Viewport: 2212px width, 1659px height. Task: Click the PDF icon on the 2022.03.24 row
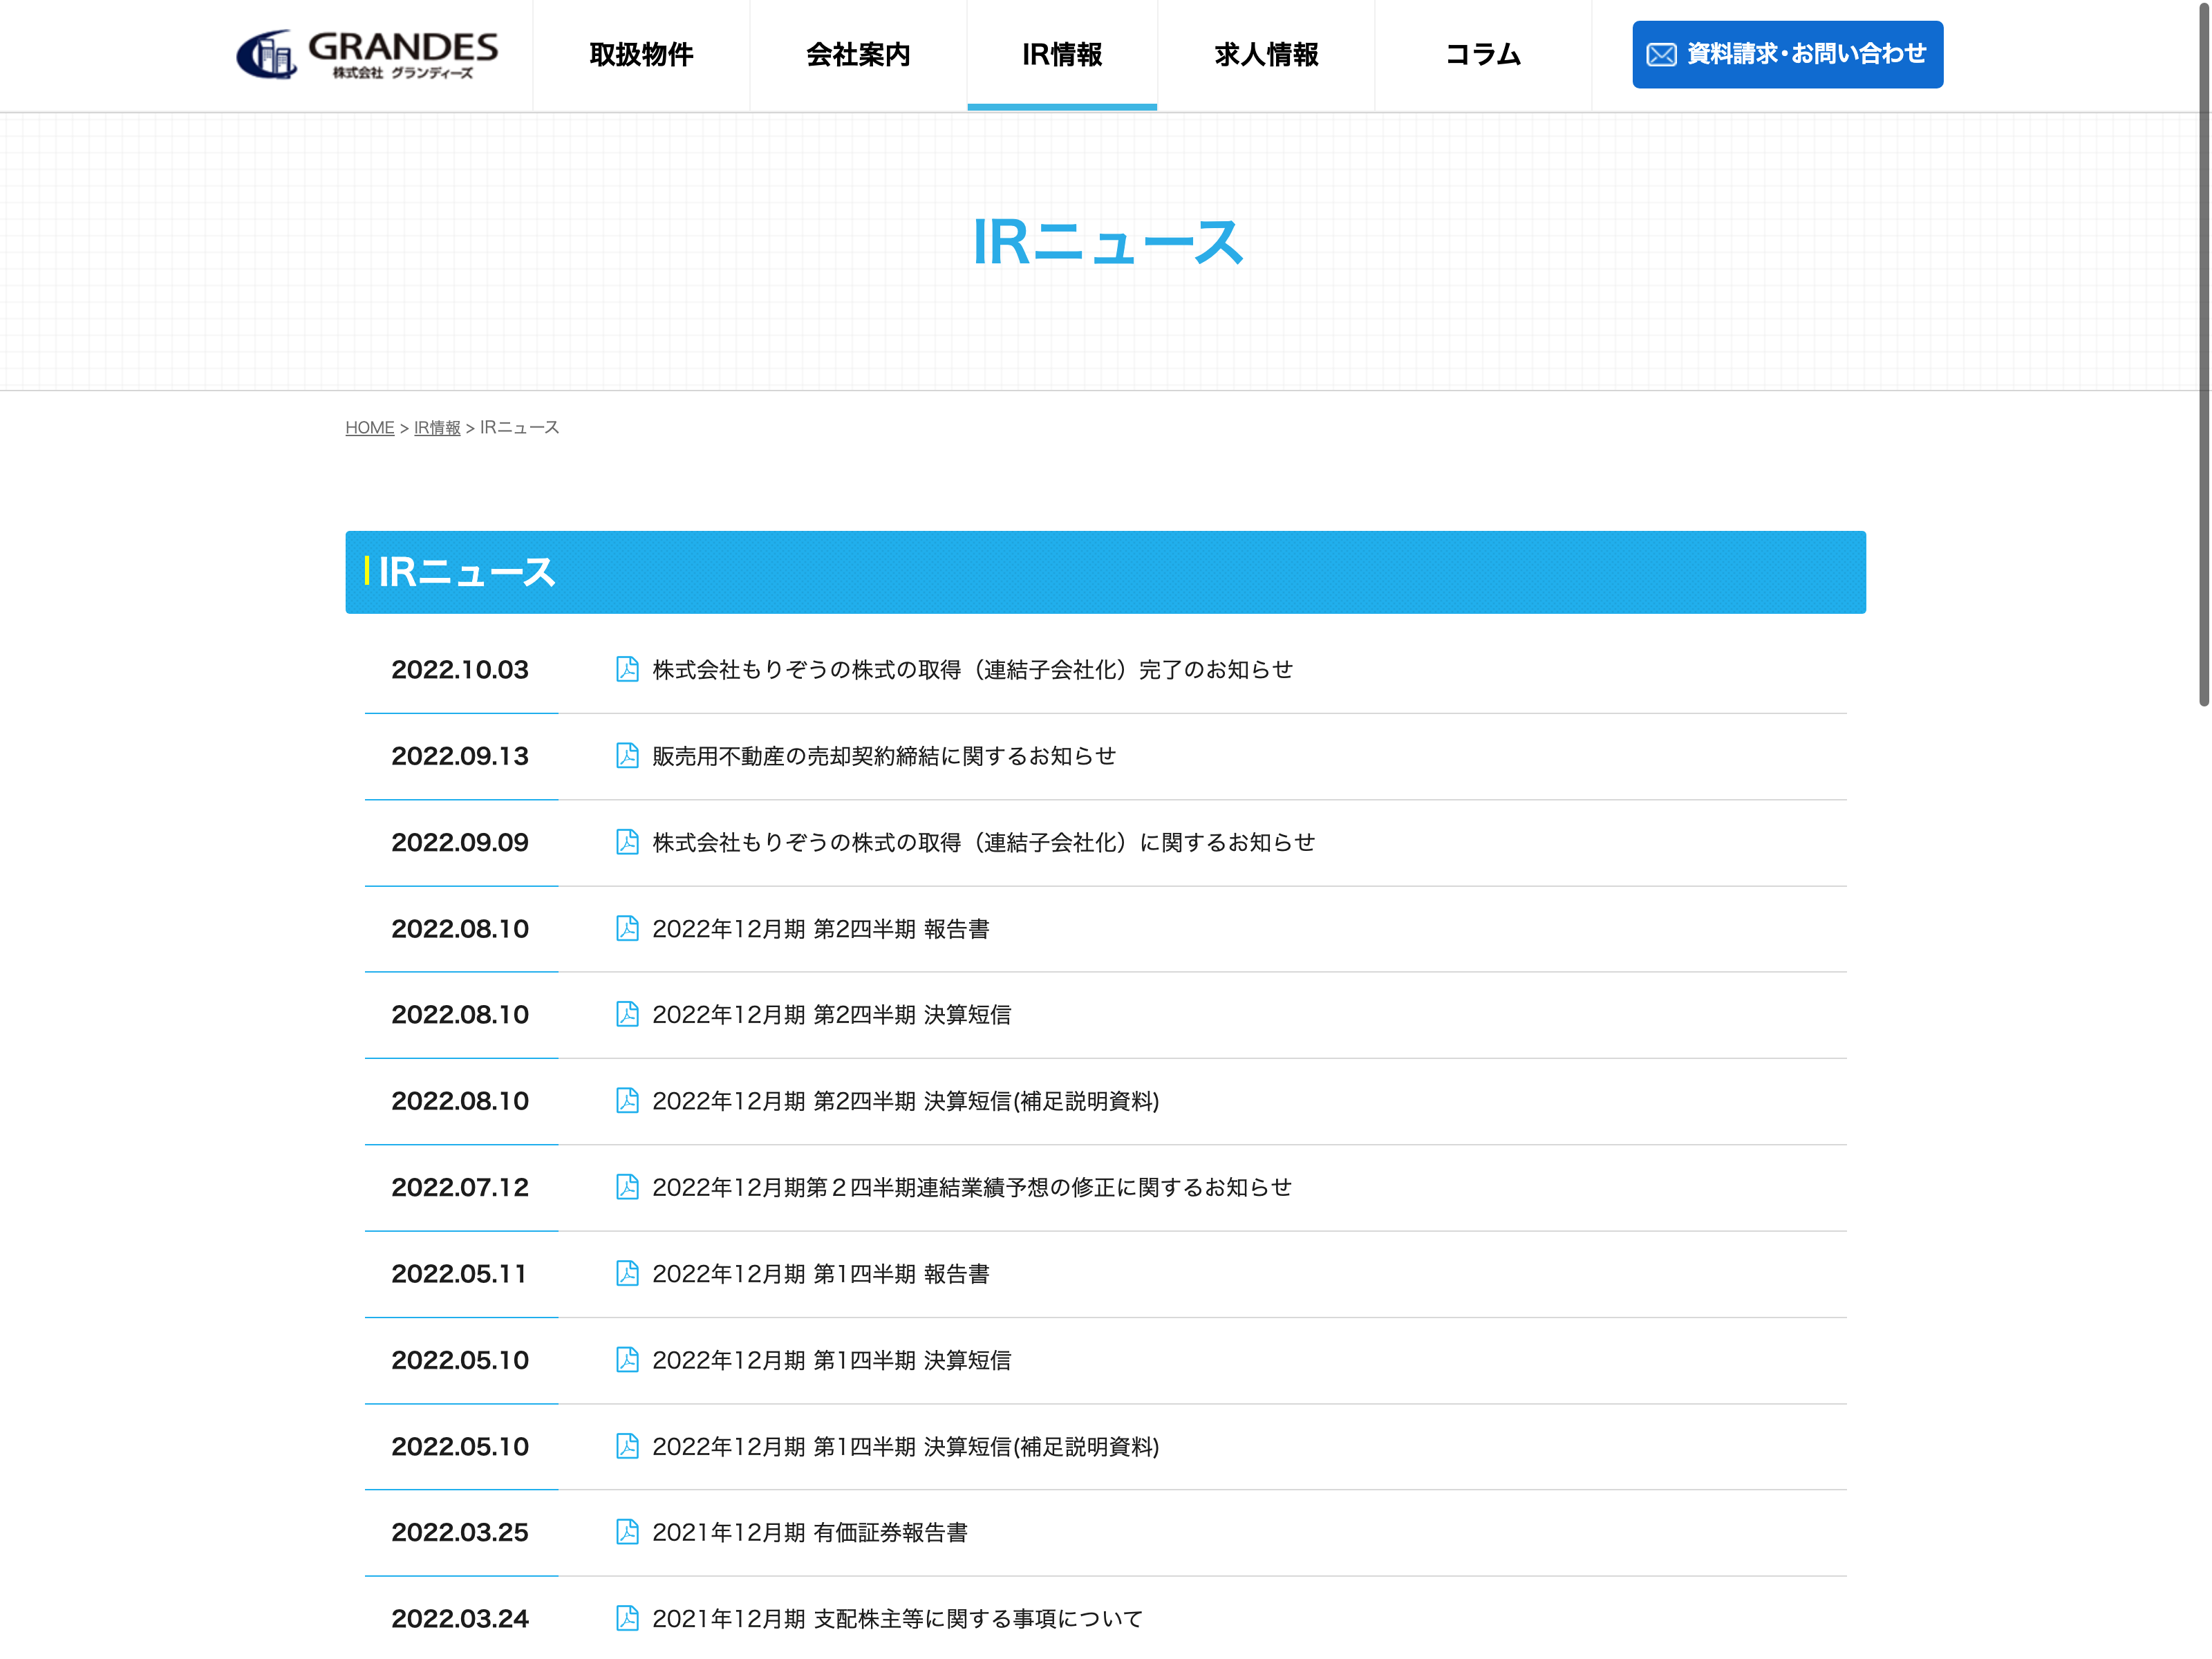click(x=627, y=1618)
